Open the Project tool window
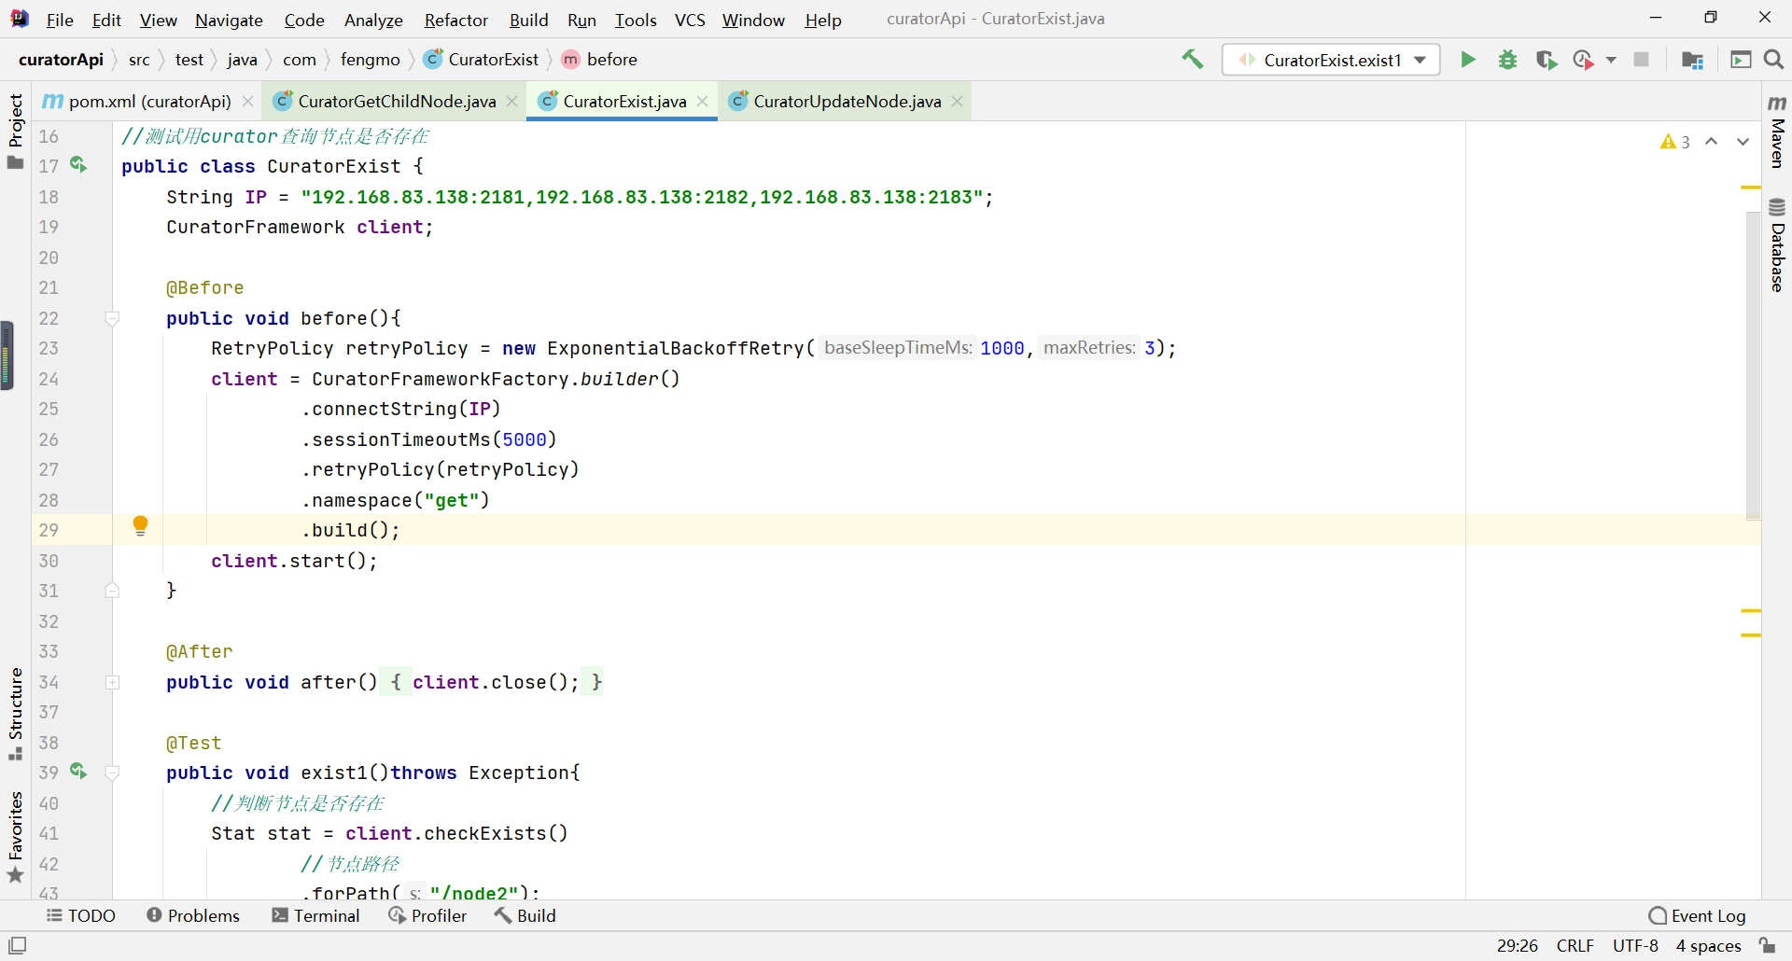The width and height of the screenshot is (1792, 961). point(15,132)
